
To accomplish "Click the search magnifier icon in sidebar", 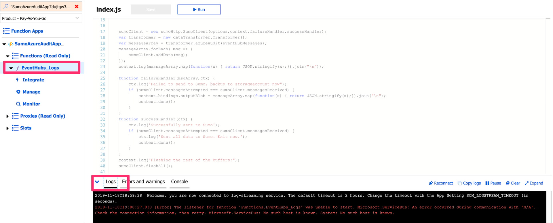I will (6, 6).
